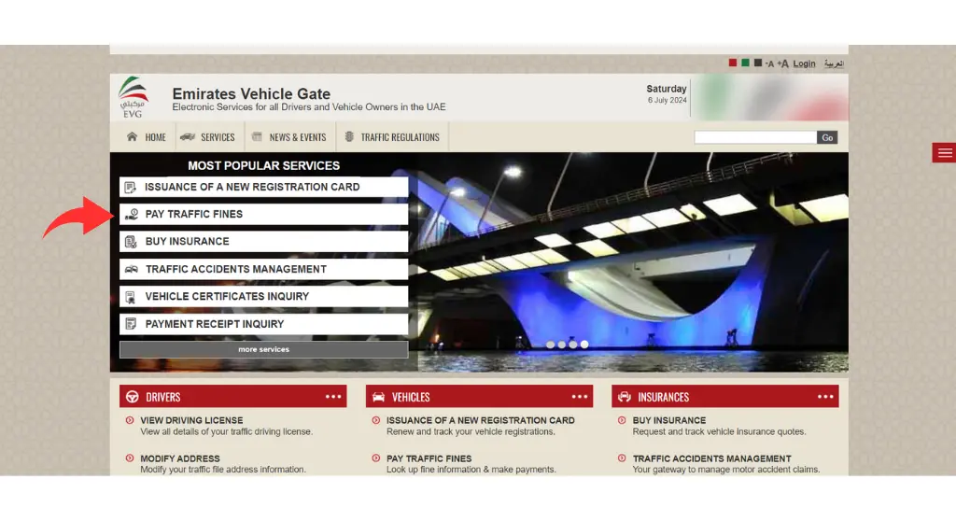Click the Insurances header icon

click(x=625, y=397)
